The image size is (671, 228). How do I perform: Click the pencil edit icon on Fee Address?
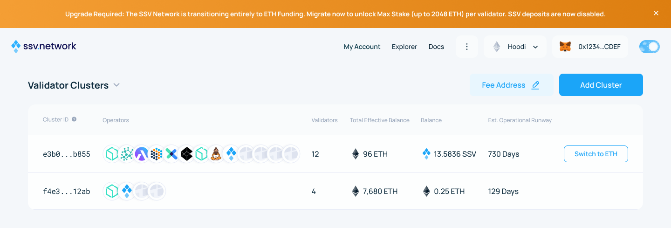click(x=535, y=85)
